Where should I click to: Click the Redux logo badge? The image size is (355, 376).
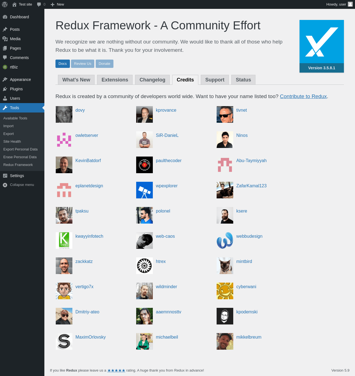click(x=322, y=46)
